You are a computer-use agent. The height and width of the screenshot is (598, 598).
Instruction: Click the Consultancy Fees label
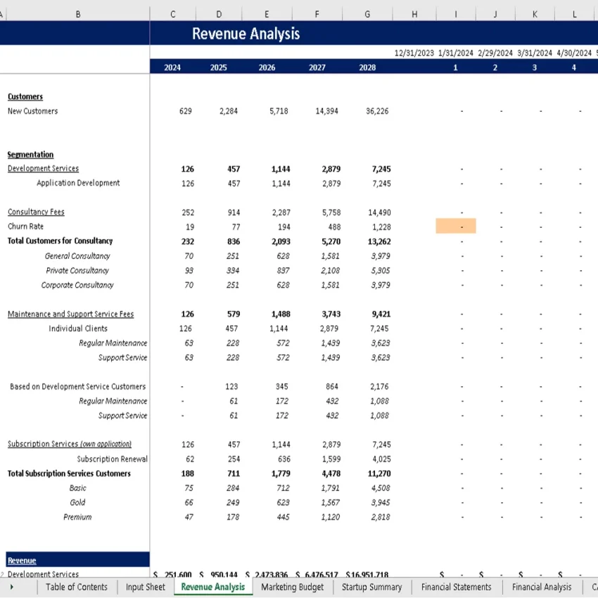pyautogui.click(x=36, y=212)
